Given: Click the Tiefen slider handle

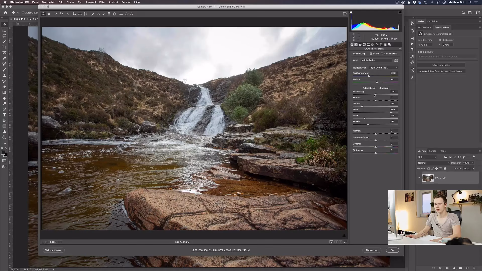Looking at the screenshot, I should [x=391, y=113].
